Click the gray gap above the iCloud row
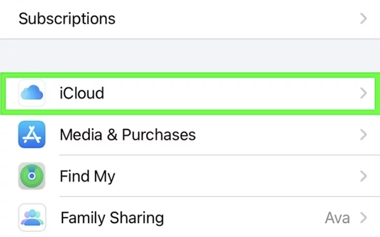This screenshot has width=380, height=237. click(186, 56)
